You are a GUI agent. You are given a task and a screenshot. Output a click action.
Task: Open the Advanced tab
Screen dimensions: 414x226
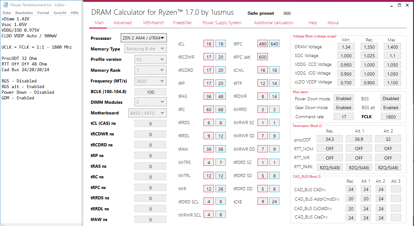(x=123, y=23)
